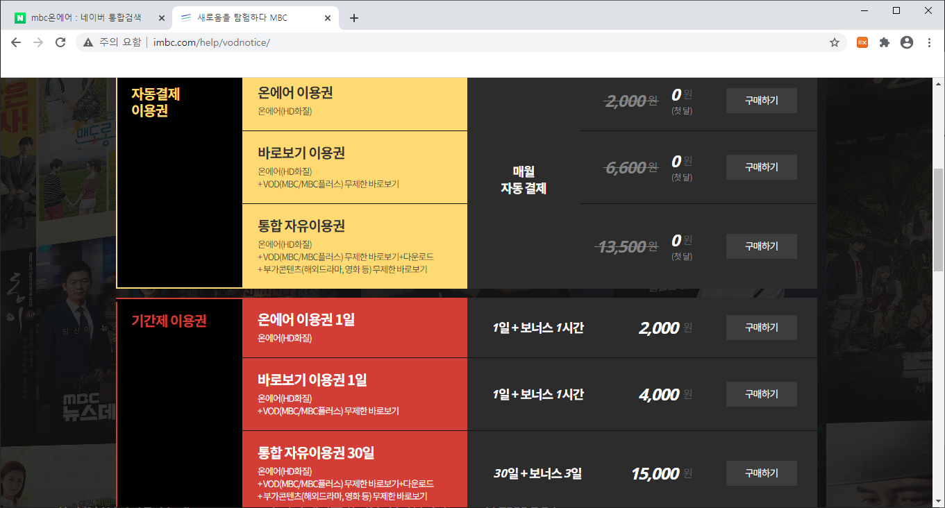Click the 4,000 원 price
This screenshot has width=945, height=508.
pos(665,394)
